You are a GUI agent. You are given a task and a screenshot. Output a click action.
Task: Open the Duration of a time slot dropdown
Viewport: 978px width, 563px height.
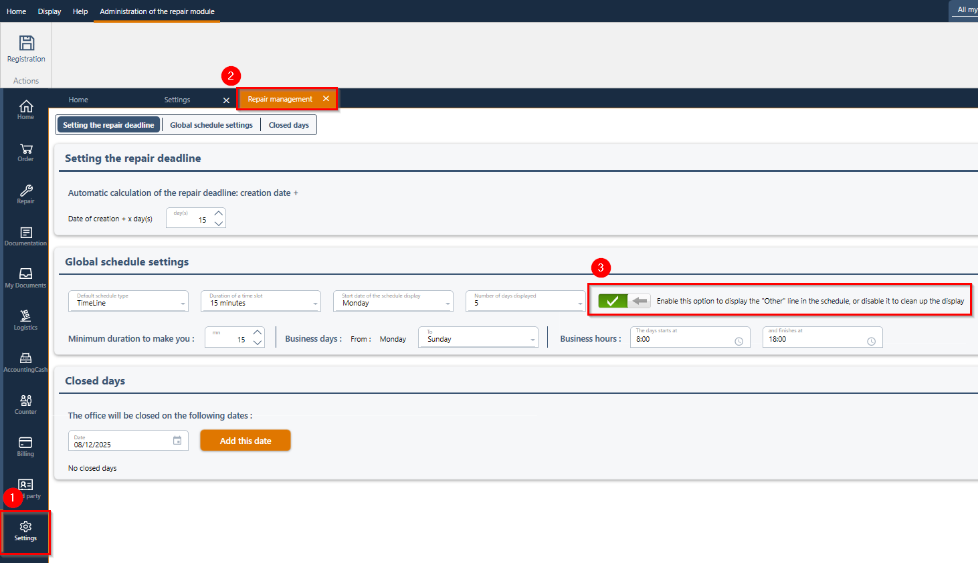261,301
